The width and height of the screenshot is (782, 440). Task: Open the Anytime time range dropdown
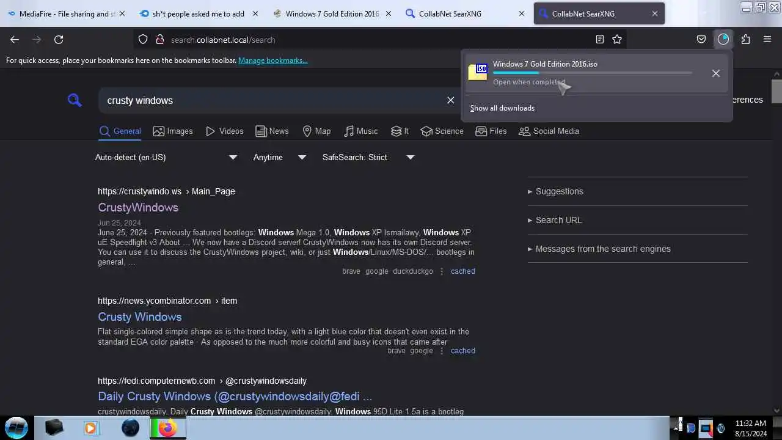point(280,157)
